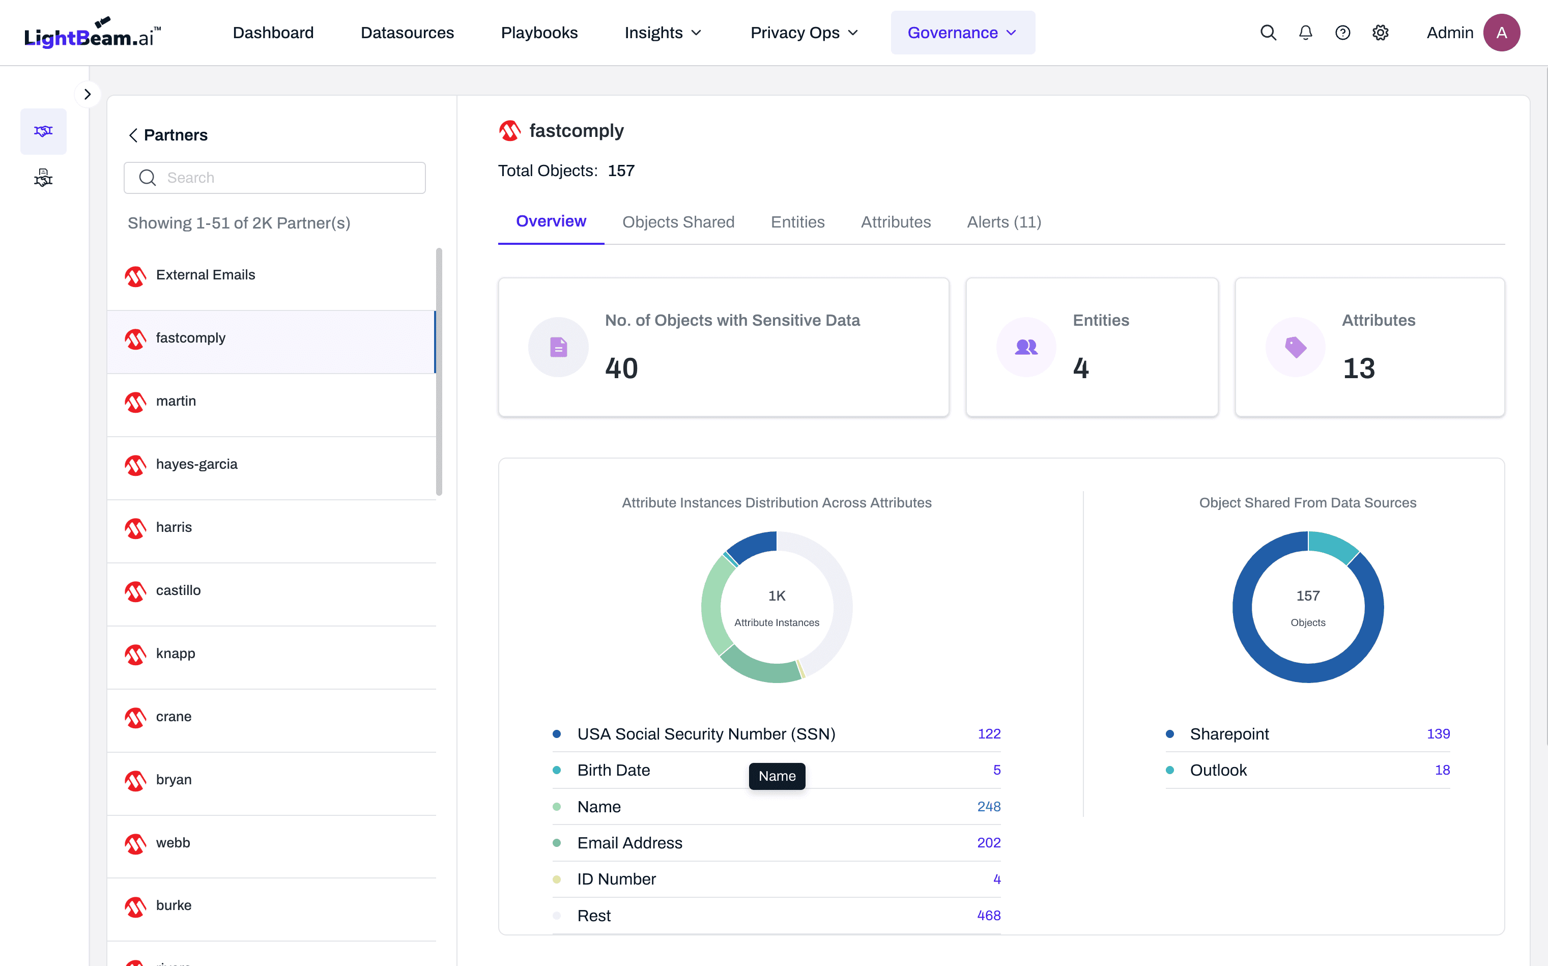Screen dimensions: 1548x966
Task: Click the burke partner icon
Action: 135,906
